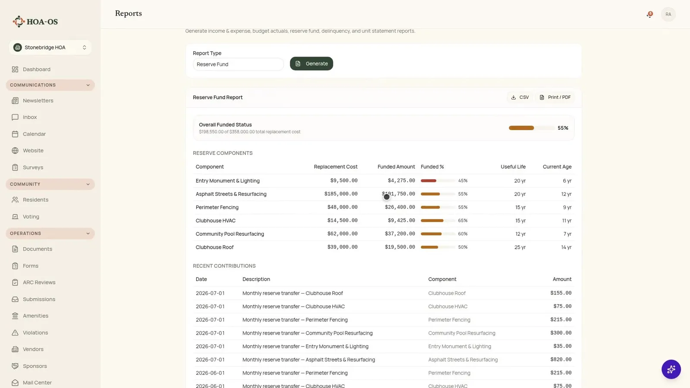Screen dimensions: 690x388
Task: Open the Inbox chat icon
Action: click(15, 117)
